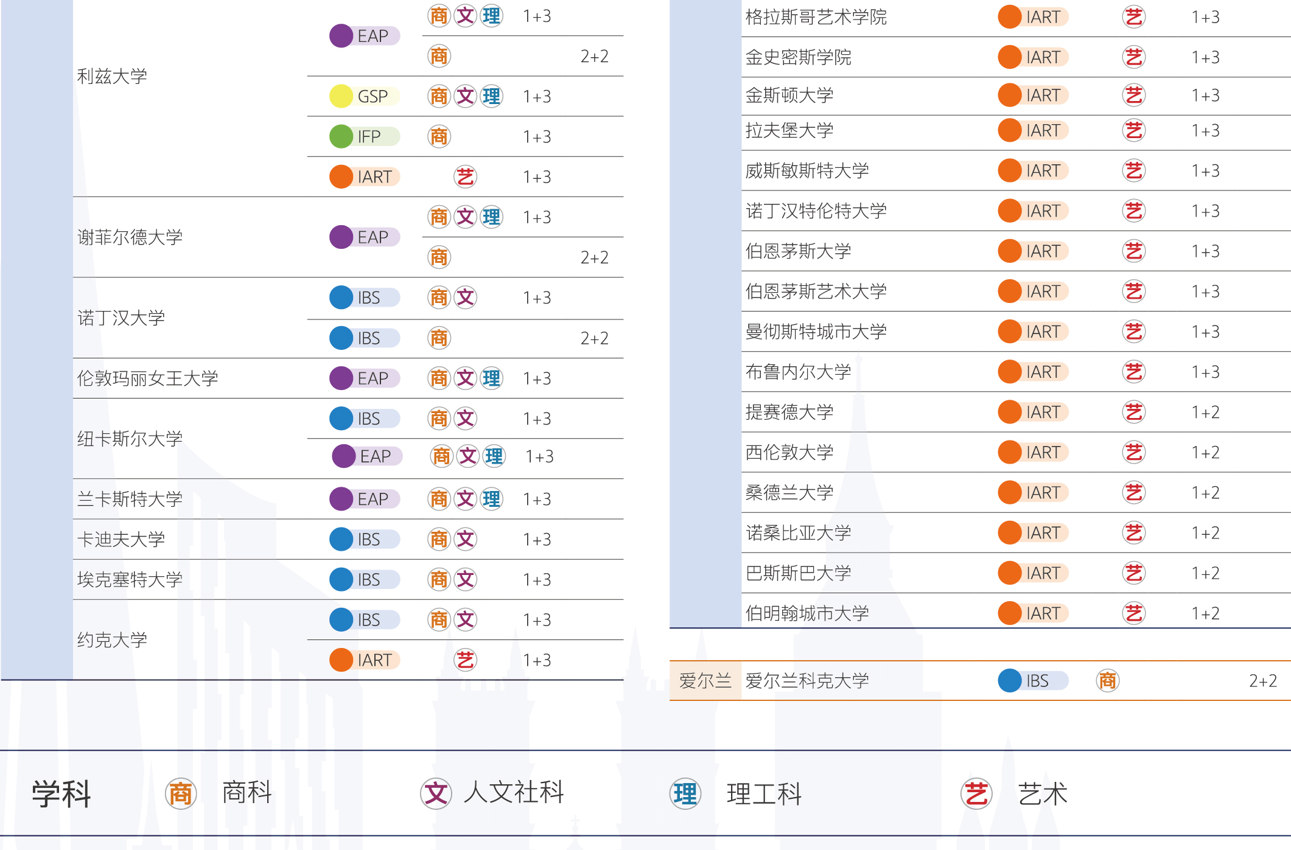Click the 商 legend icon beside 商科
This screenshot has height=850, width=1291.
[x=181, y=793]
